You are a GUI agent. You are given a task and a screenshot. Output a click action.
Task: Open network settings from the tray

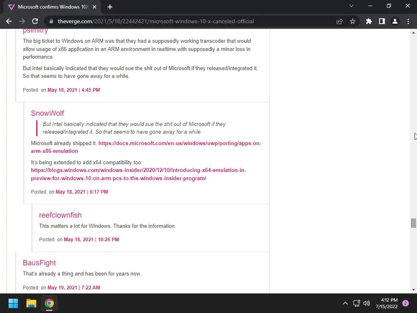tap(357, 303)
